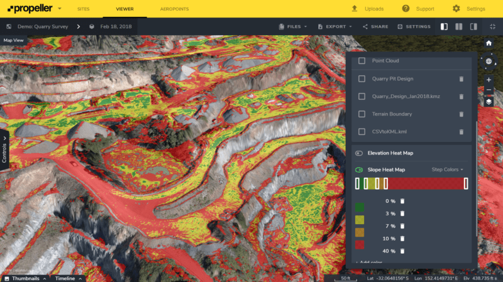Click the Uploads link
Screen dimensions: 503x282
[374, 9]
